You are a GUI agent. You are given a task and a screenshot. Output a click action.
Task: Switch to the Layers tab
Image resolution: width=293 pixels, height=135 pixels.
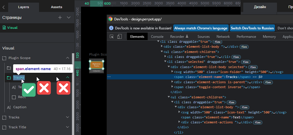click(24, 7)
